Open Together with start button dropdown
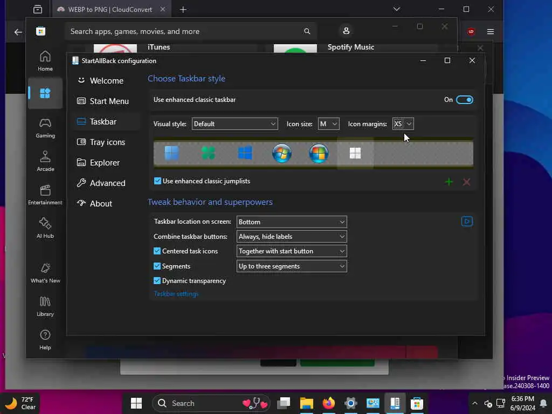Screen dimensions: 552x414 pos(292,251)
